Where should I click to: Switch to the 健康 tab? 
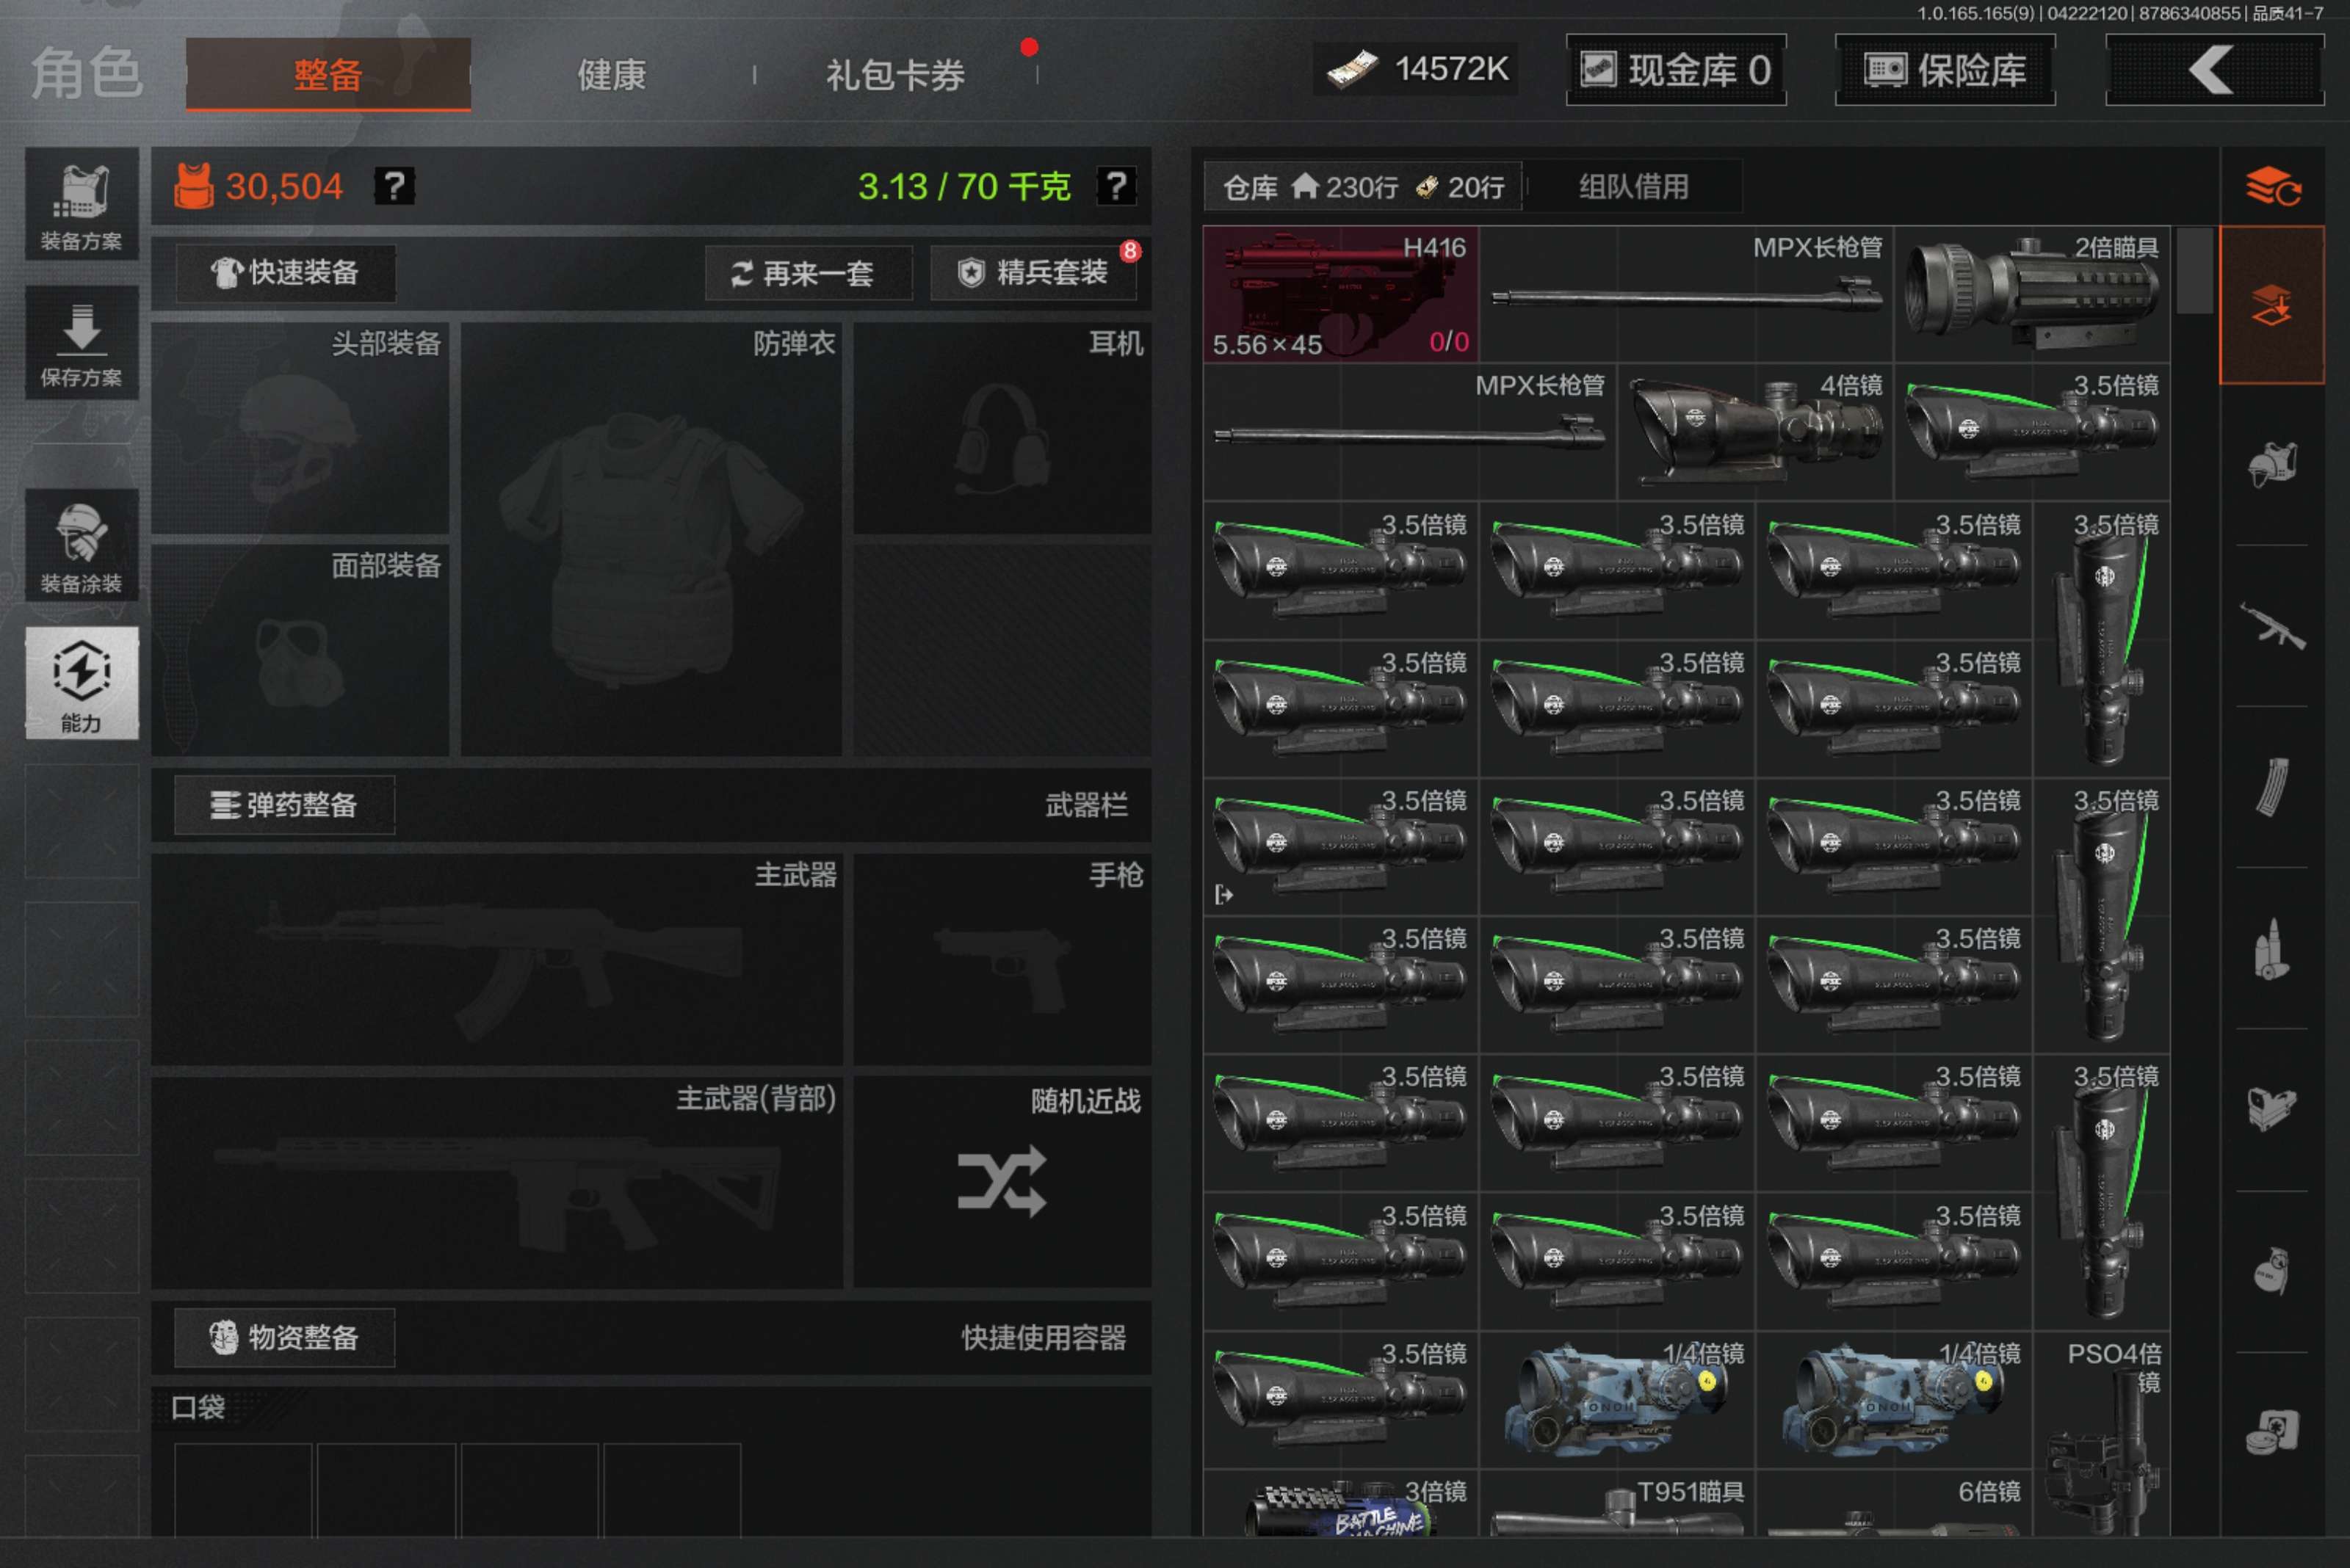pos(611,74)
